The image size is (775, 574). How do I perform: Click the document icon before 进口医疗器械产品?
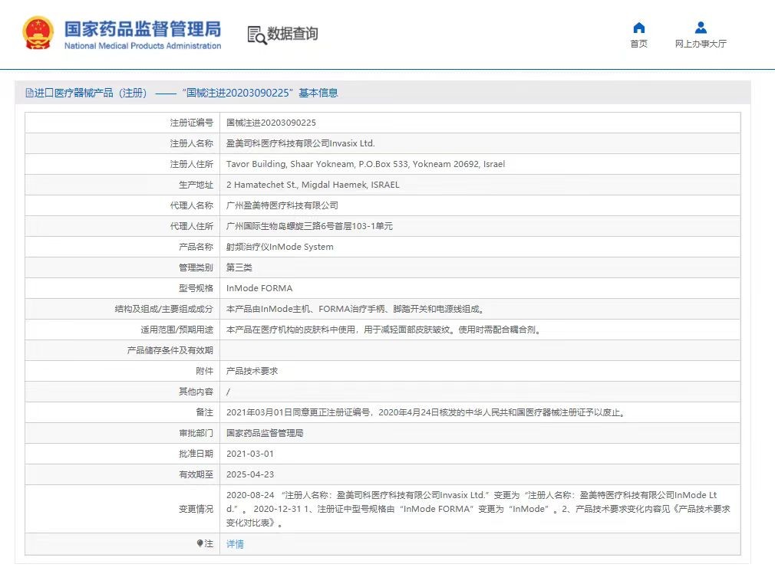tap(29, 93)
